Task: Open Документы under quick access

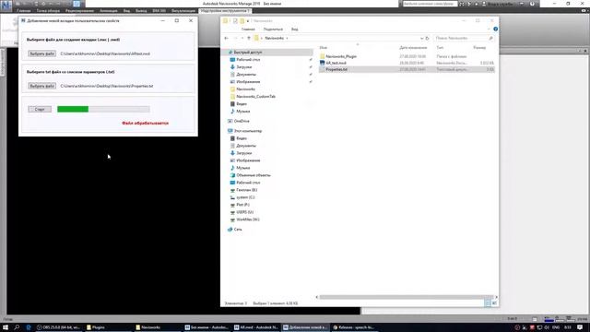Action: (246, 75)
